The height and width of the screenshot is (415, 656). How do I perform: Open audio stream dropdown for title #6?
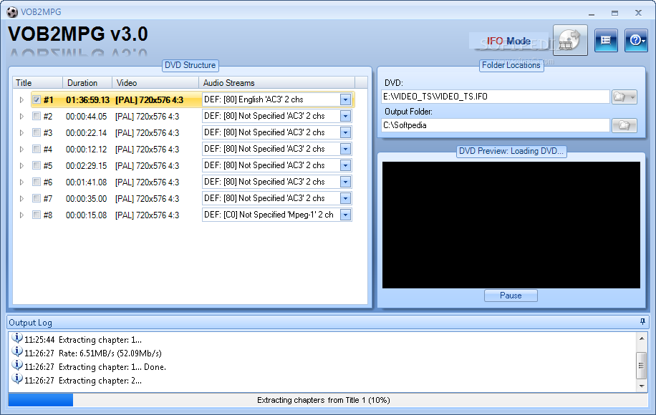coord(345,182)
